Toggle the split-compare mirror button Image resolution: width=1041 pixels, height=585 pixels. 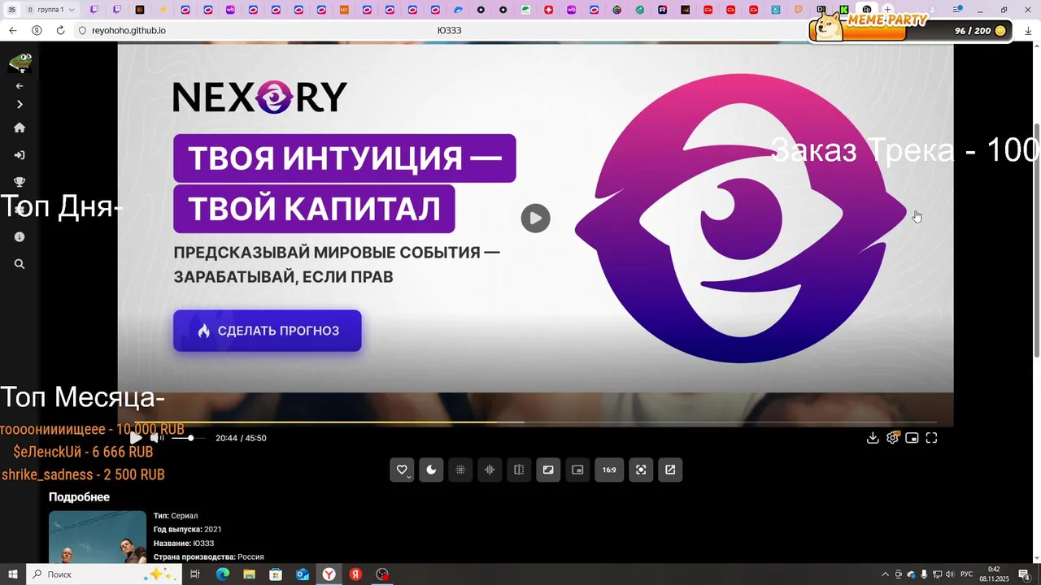click(x=519, y=470)
